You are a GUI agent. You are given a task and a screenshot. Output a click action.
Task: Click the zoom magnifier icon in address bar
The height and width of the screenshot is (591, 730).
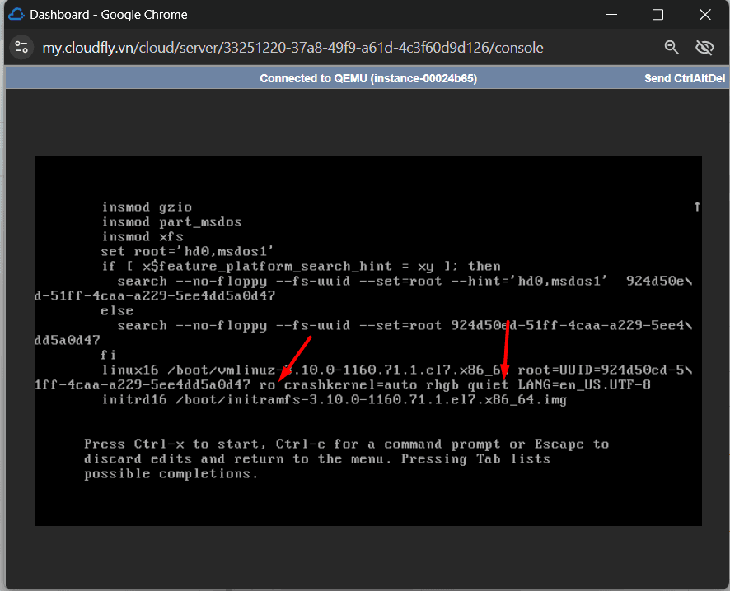pyautogui.click(x=672, y=48)
